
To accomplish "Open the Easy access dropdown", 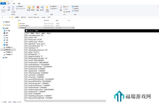I will [54, 9].
